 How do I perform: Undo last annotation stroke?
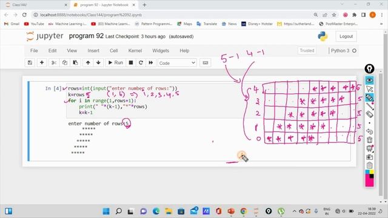click(369, 131)
